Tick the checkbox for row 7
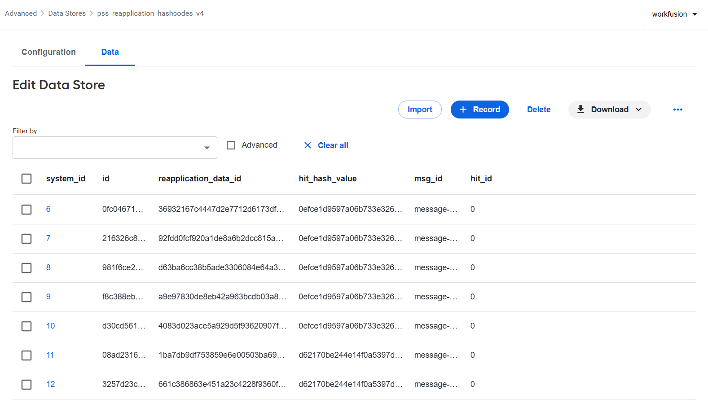Viewport: 708px width, 408px height. (26, 239)
